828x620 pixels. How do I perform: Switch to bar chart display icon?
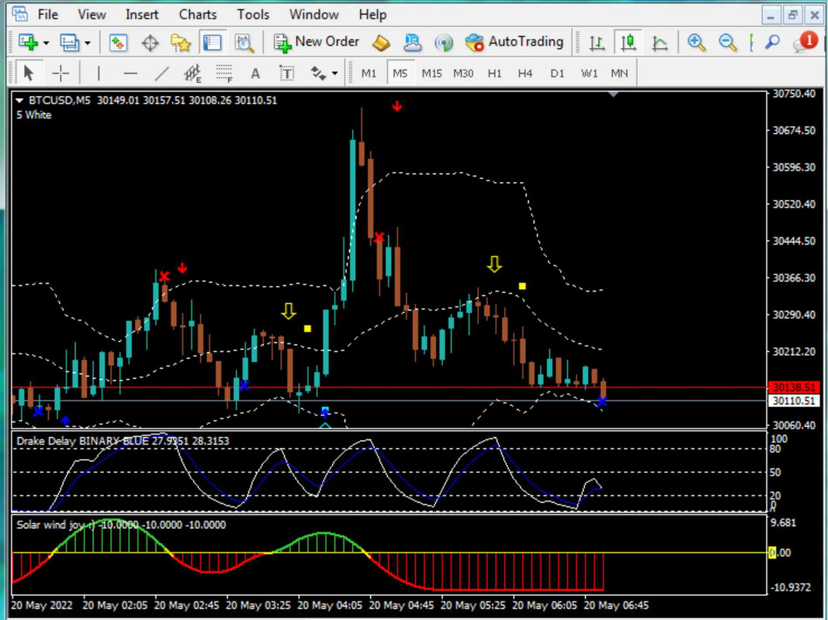click(597, 42)
